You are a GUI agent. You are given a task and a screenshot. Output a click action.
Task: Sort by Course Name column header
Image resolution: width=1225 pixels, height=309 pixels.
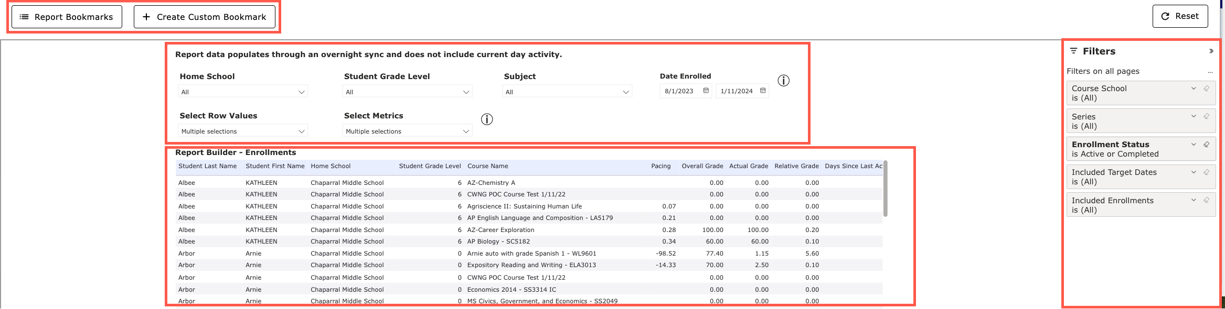[x=487, y=166]
